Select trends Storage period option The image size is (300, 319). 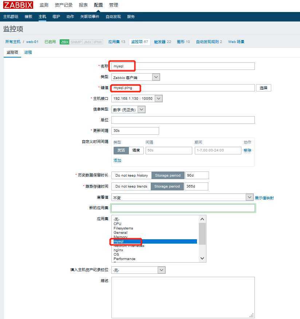tap(167, 186)
